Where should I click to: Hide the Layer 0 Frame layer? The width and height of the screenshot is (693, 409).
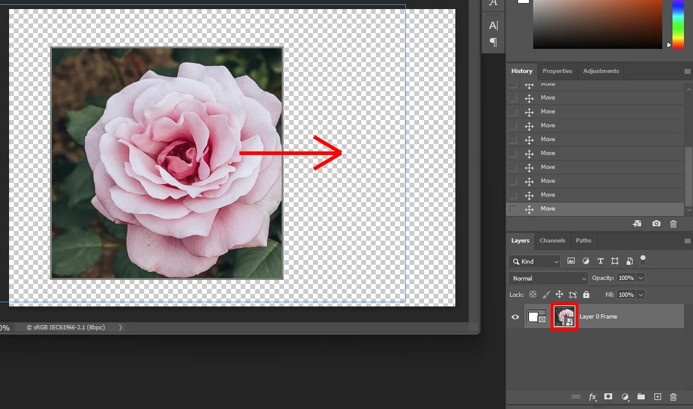tap(515, 317)
